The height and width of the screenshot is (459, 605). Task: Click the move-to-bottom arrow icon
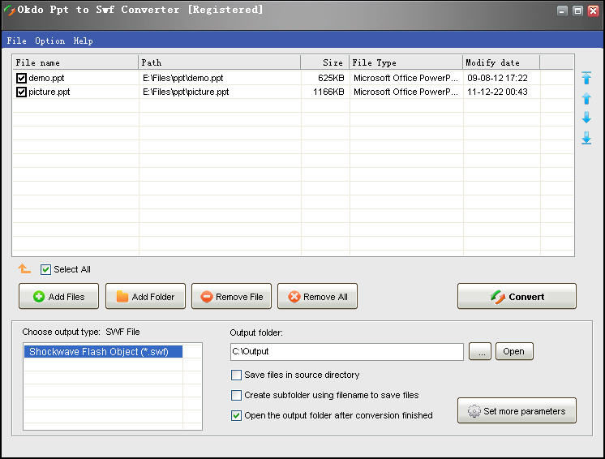point(586,139)
